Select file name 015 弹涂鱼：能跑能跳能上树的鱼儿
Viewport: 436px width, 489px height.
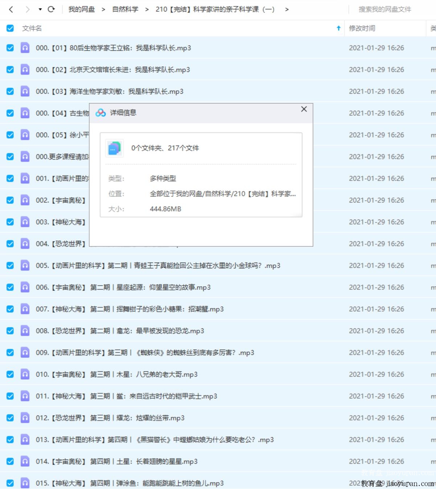tap(130, 483)
